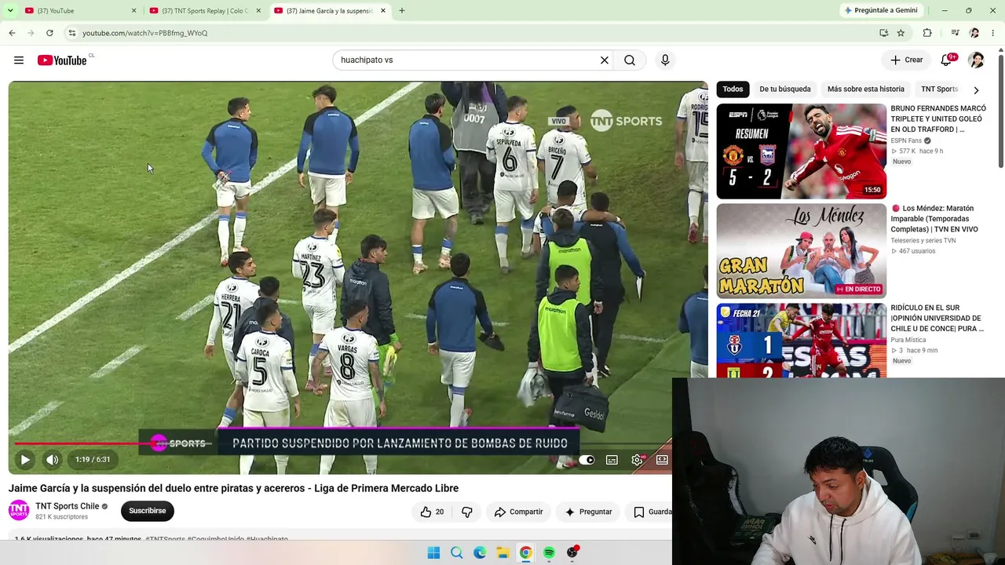This screenshot has width=1005, height=565.
Task: Open the TNT Sports Chile channel name
Action: pyautogui.click(x=67, y=506)
